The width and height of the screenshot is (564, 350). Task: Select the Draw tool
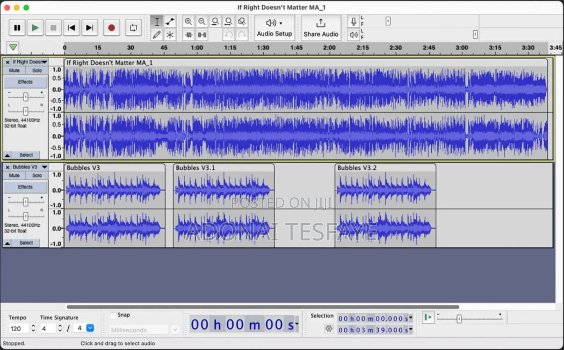tap(157, 35)
